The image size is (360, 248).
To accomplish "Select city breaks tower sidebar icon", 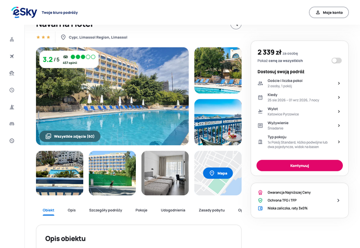I will 12,107.
